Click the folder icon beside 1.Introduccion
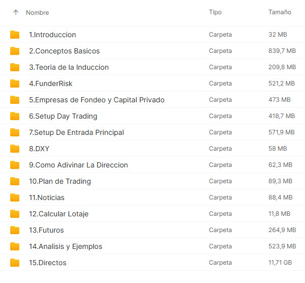The width and height of the screenshot is (305, 283). (x=15, y=35)
